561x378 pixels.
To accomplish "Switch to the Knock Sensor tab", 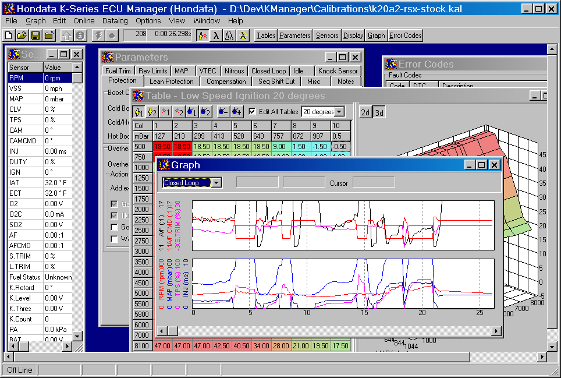I will tap(338, 70).
